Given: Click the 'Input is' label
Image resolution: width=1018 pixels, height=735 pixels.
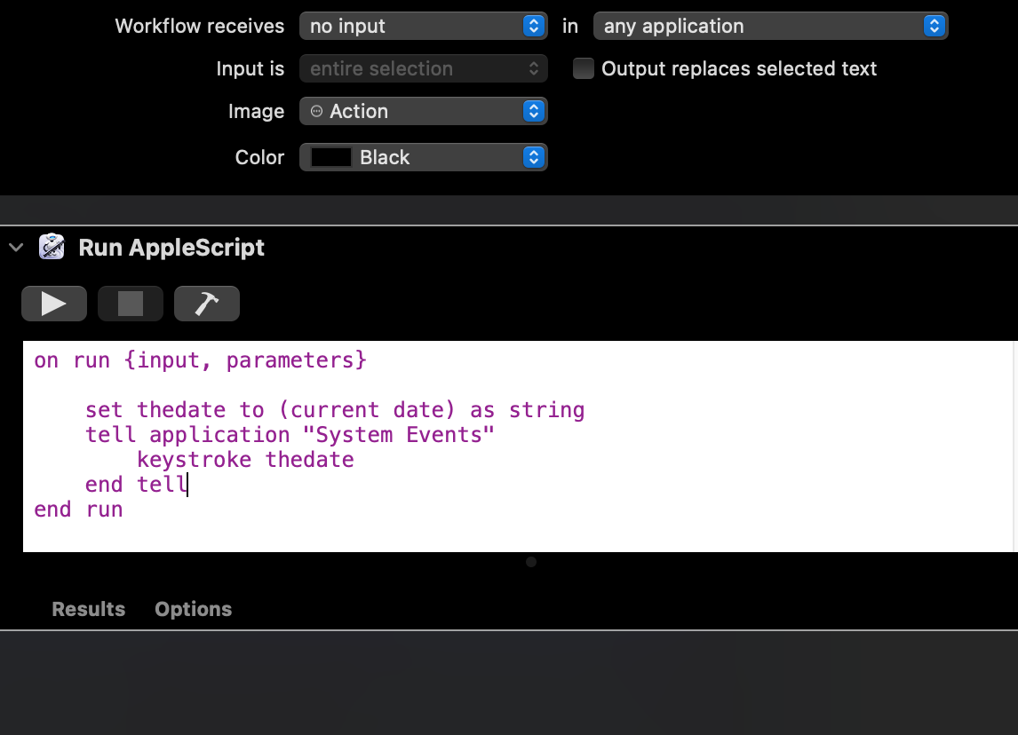Looking at the screenshot, I should [x=250, y=68].
